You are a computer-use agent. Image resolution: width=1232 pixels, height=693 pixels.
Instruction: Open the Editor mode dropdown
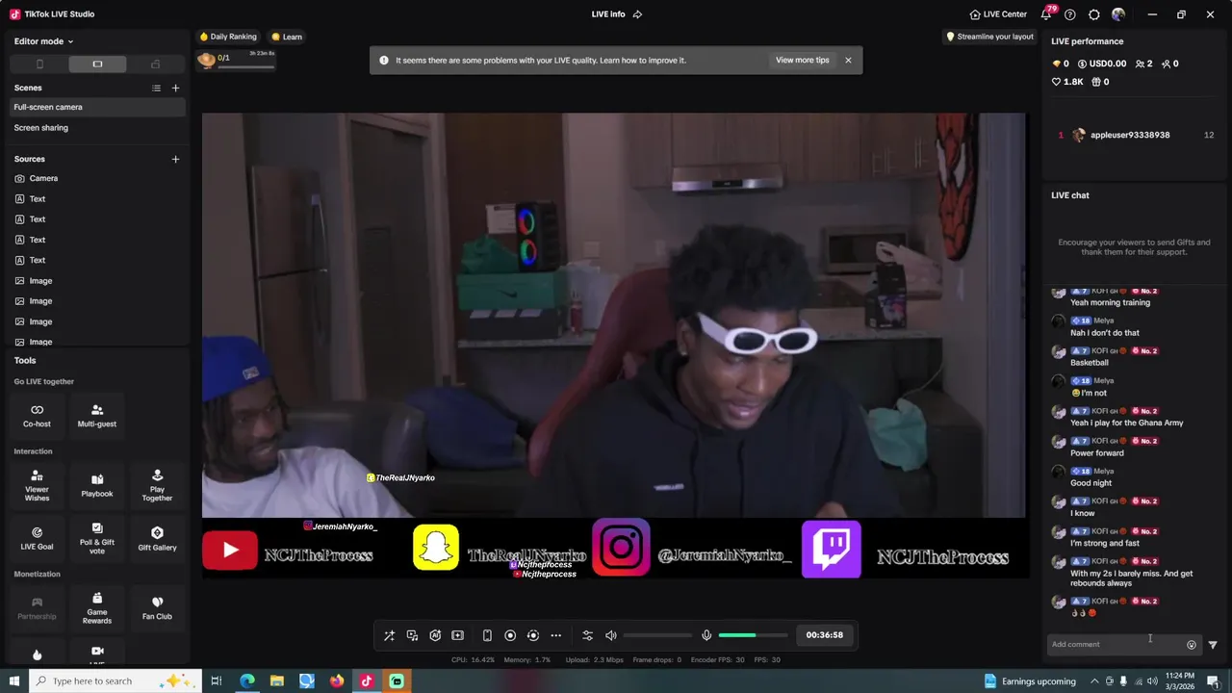click(44, 41)
